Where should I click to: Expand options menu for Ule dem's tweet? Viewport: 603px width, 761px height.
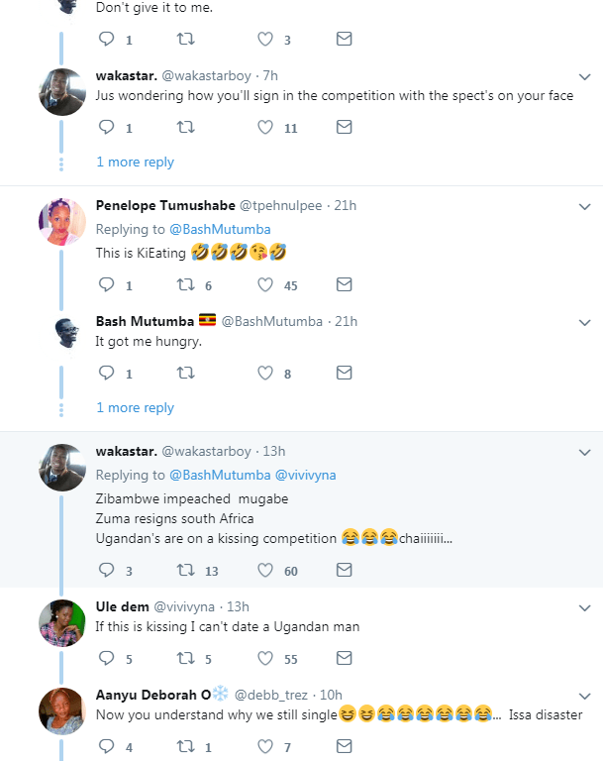(584, 607)
